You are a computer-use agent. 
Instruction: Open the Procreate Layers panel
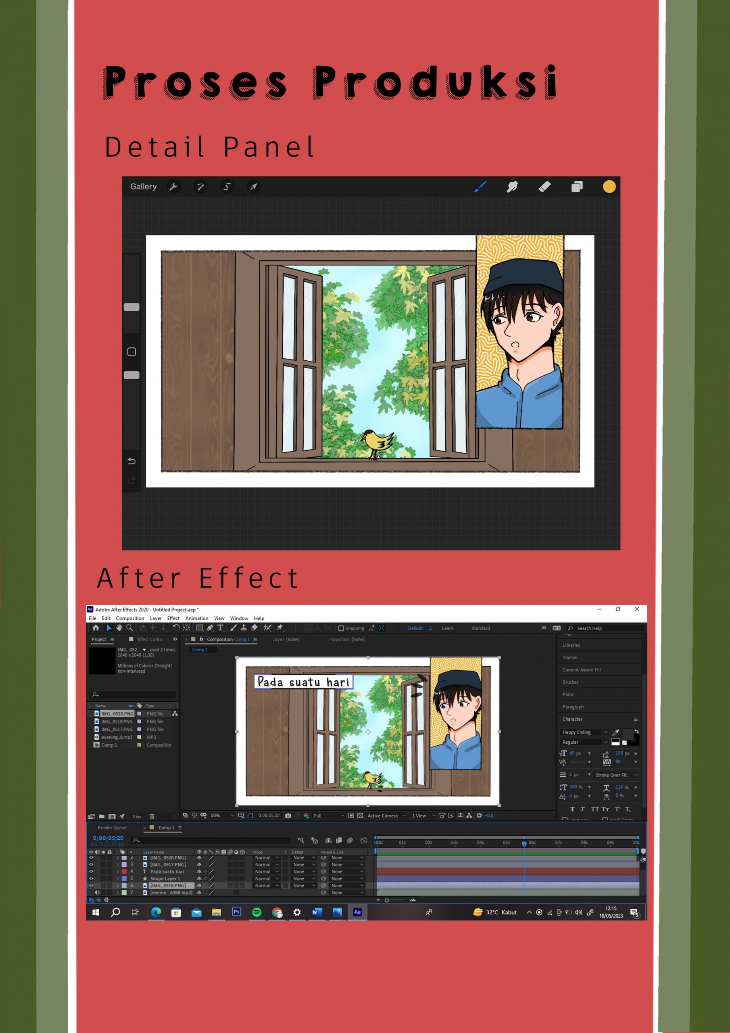tap(577, 187)
